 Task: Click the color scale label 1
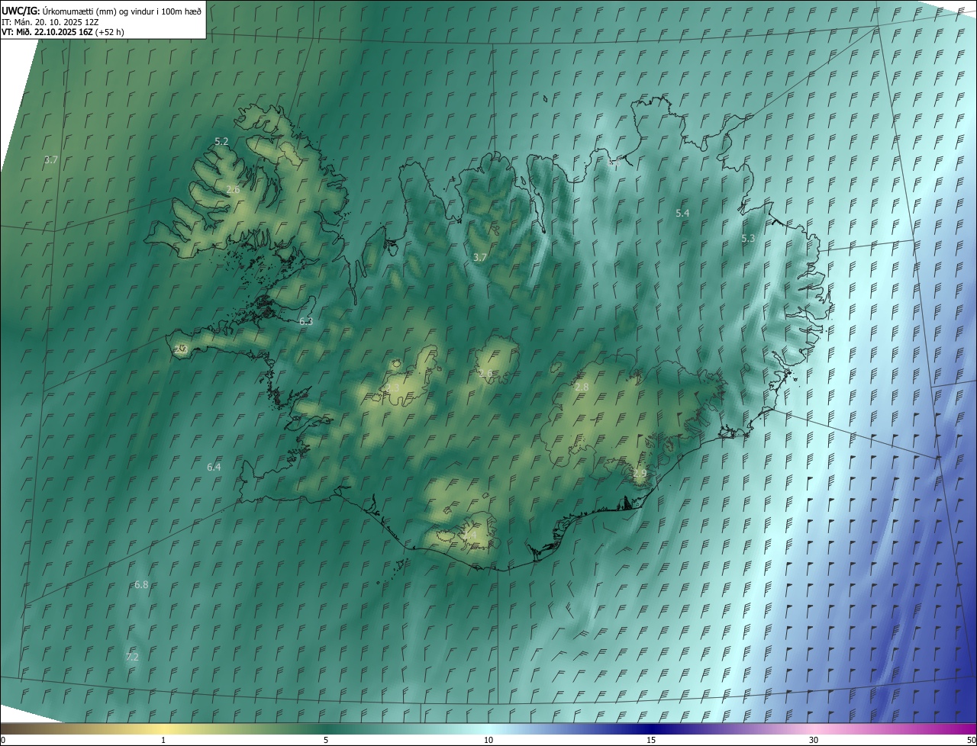click(x=163, y=740)
